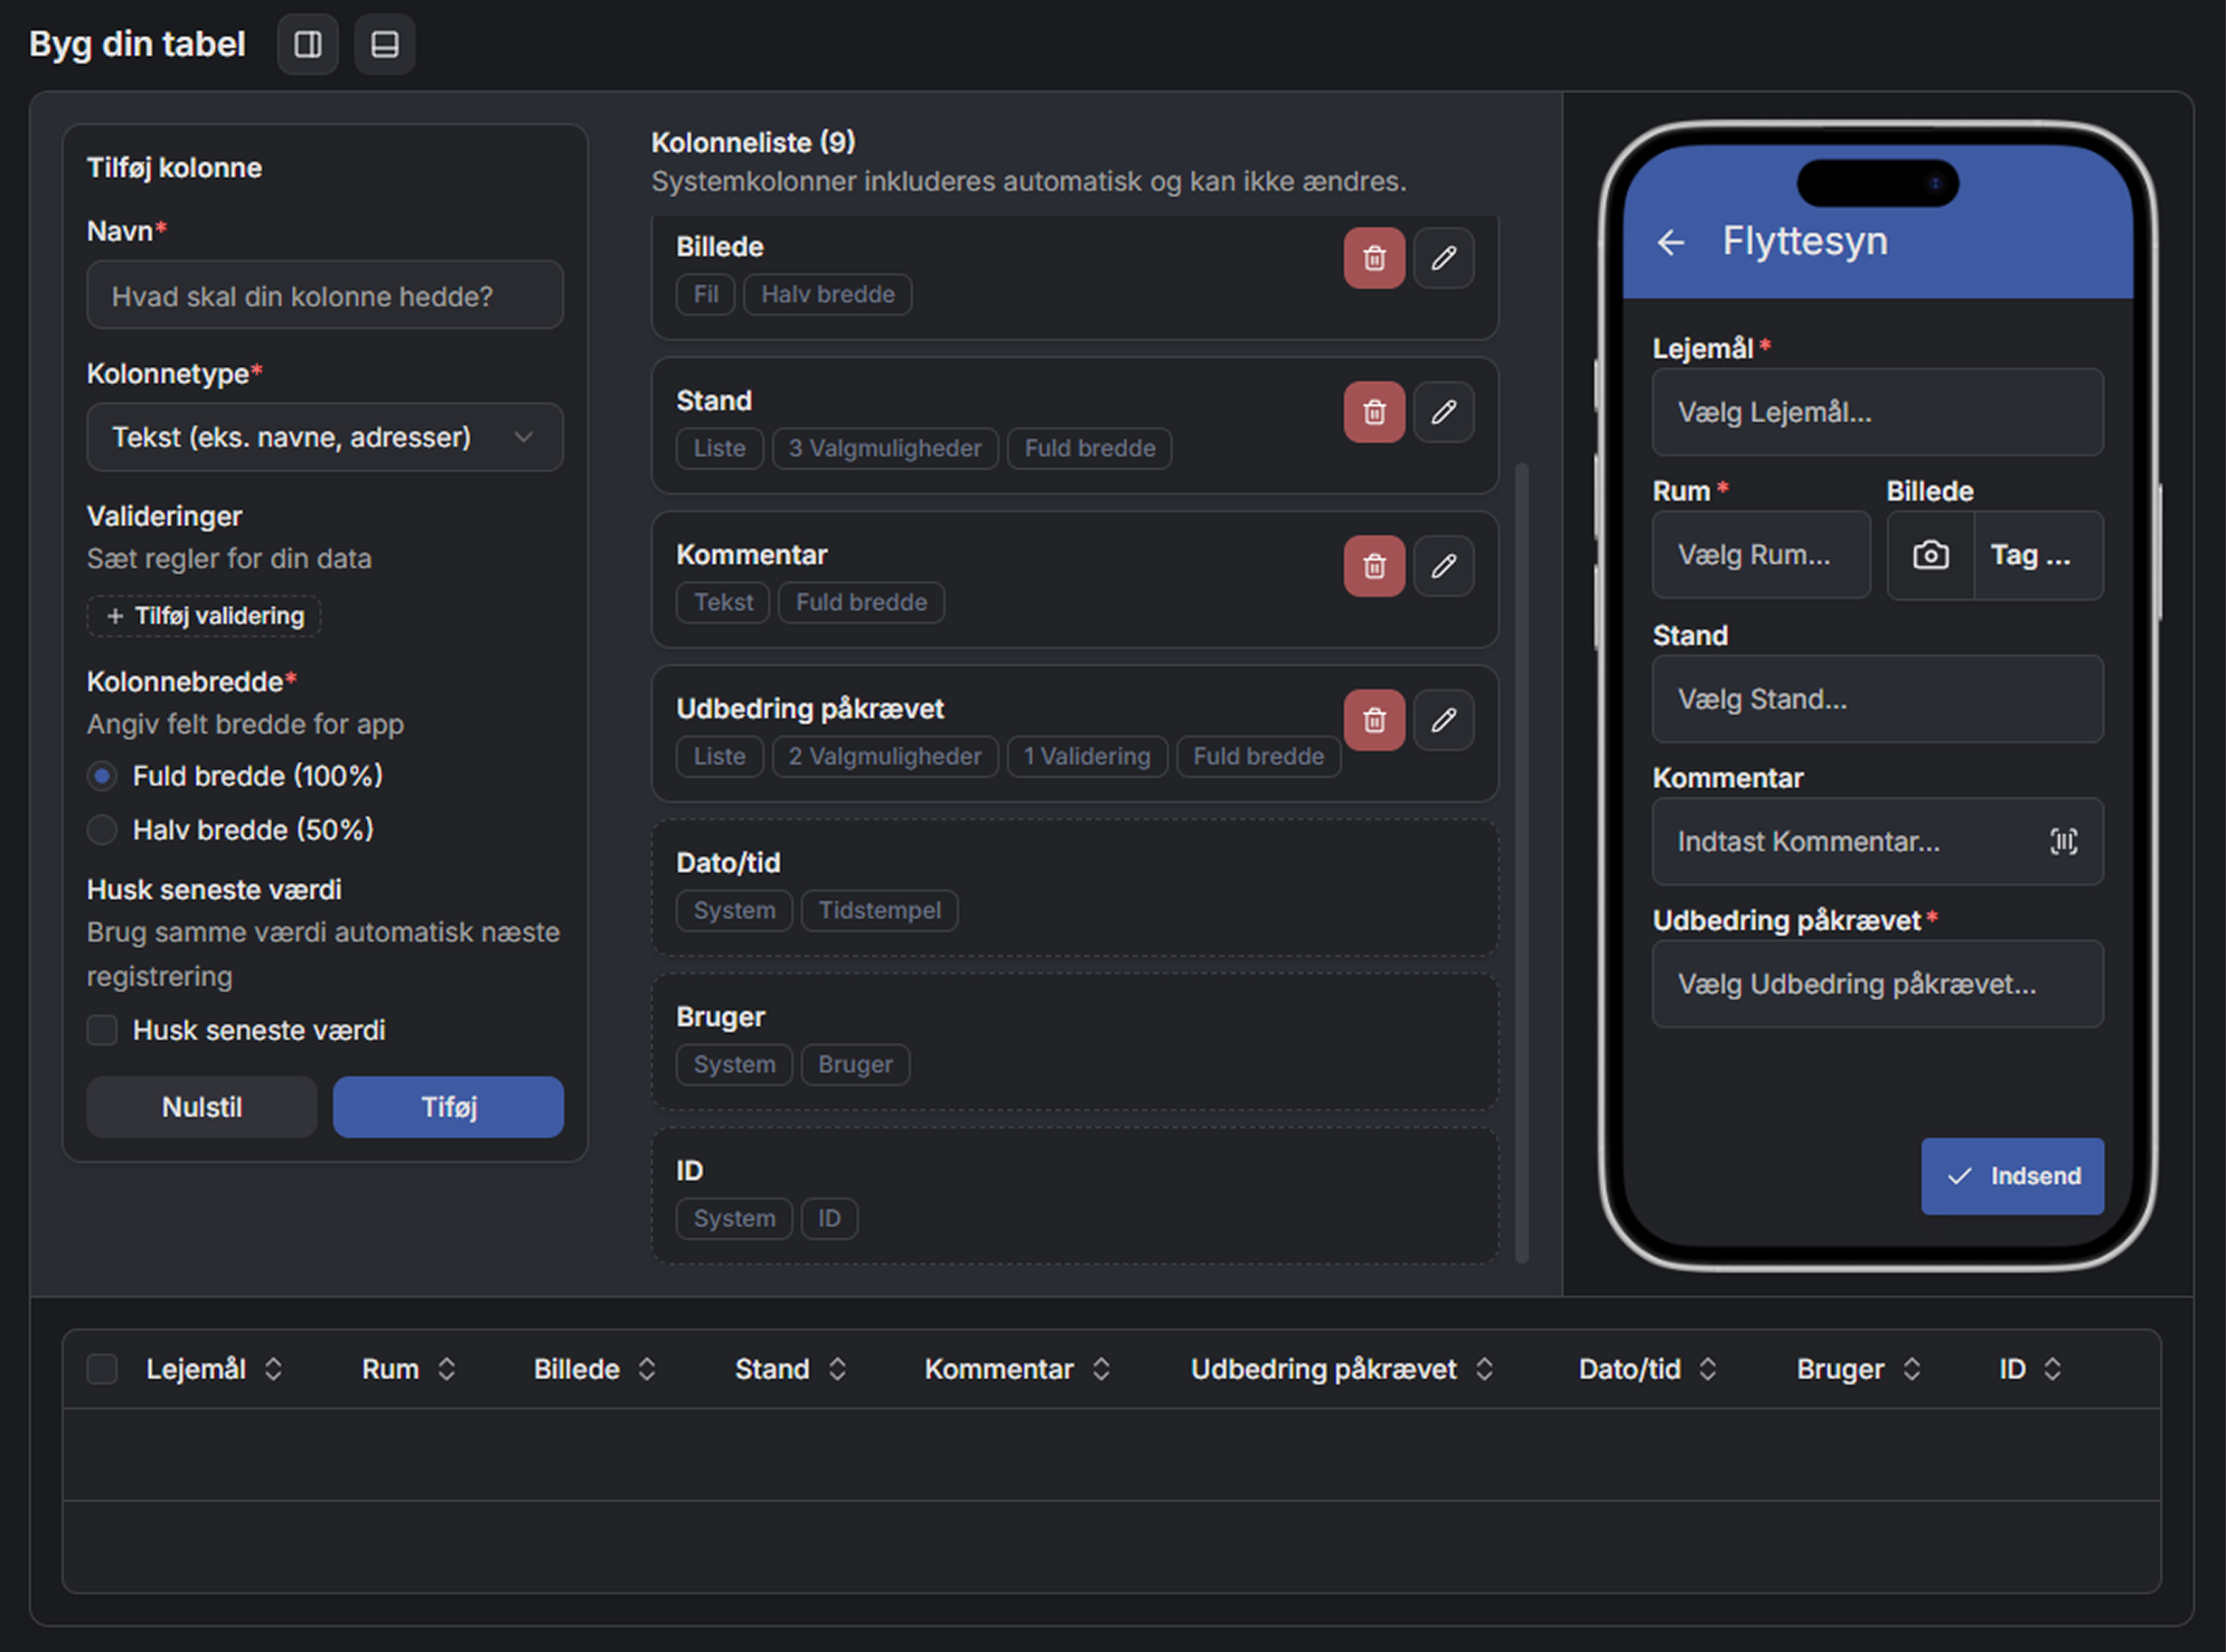
Task: Check the select-all box in table header
Action: pos(102,1369)
